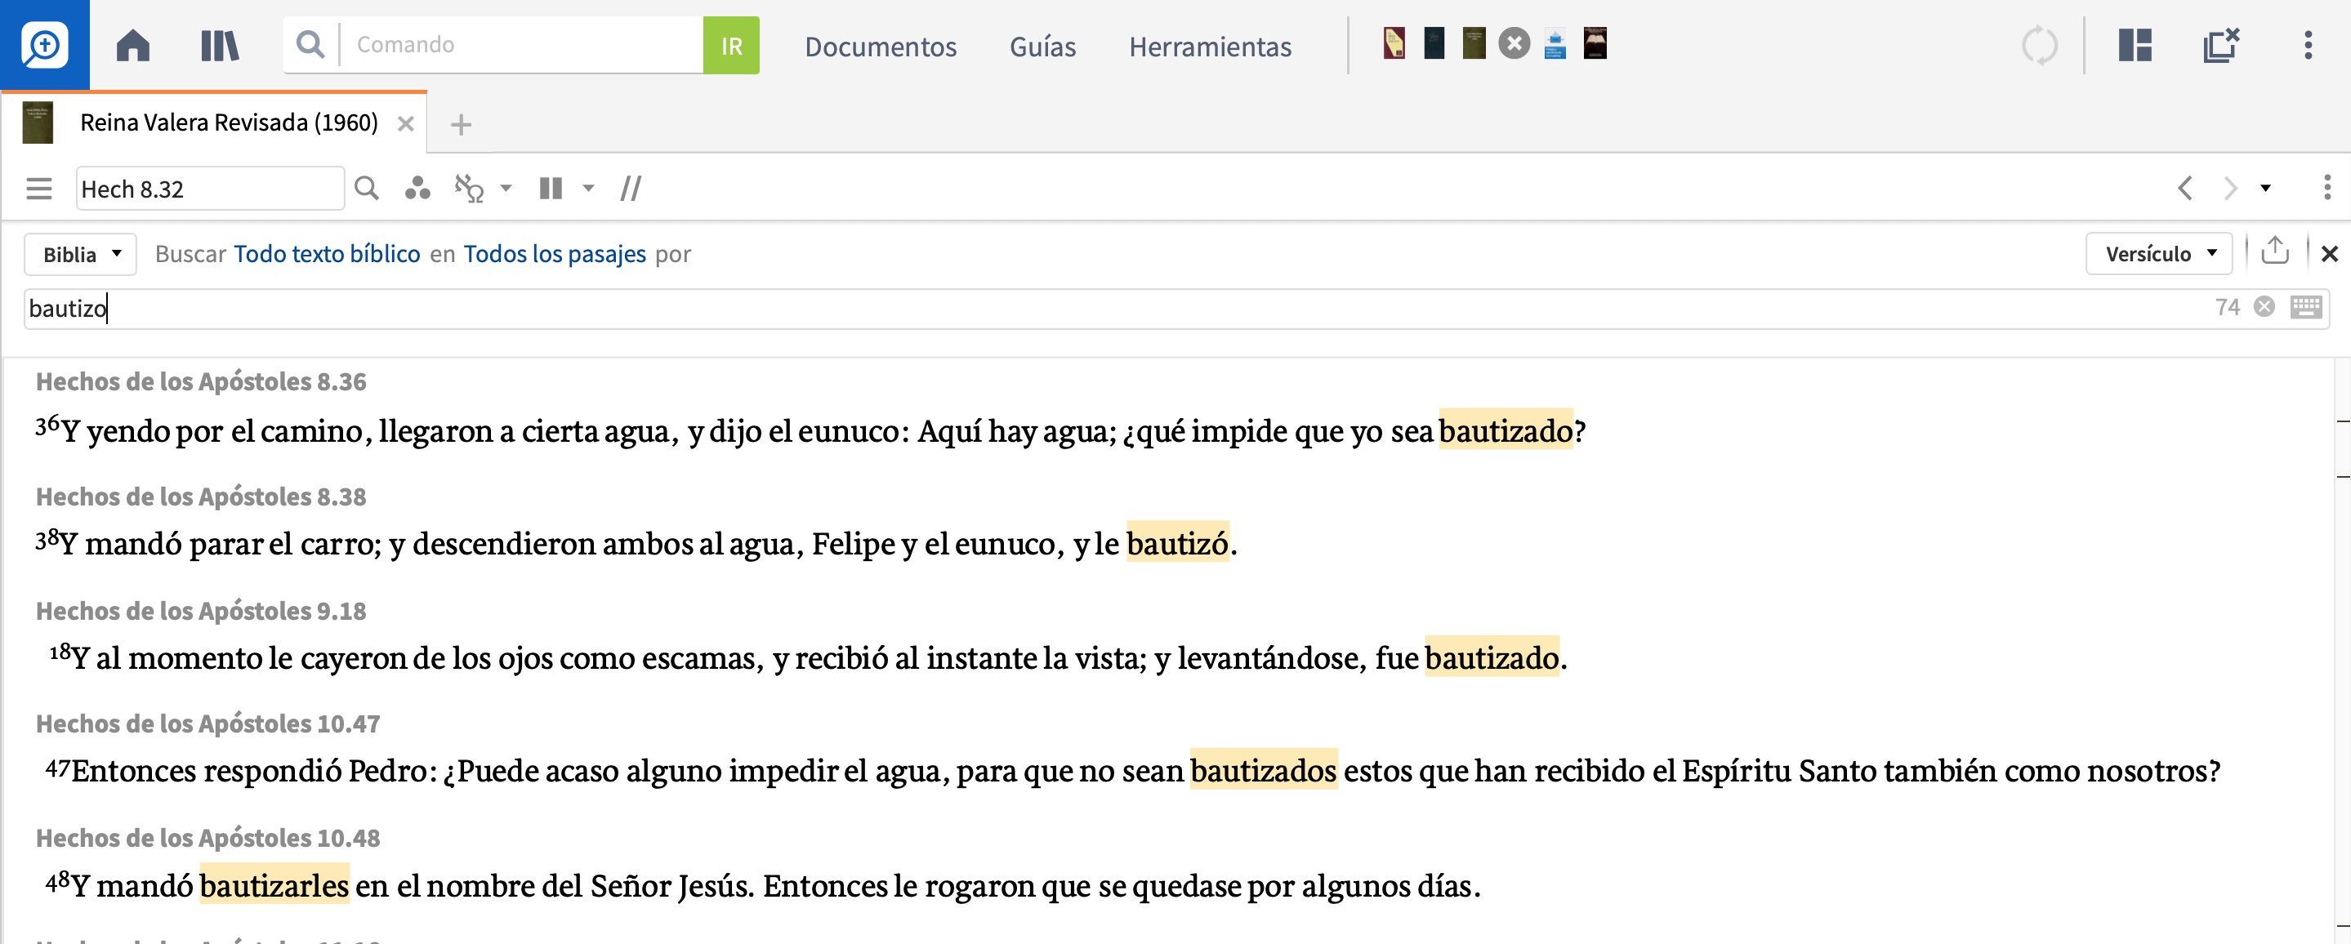Open the layouts panel icon
Screen dimensions: 2351x944
(x=2135, y=45)
